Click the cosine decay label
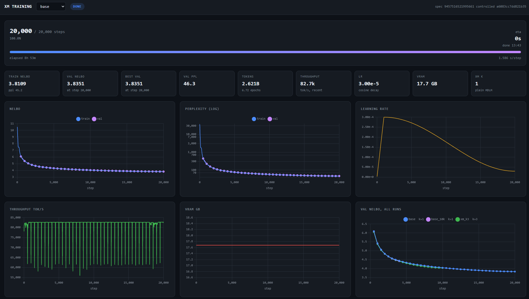Screen dimensions: 529x299 [x=369, y=90]
